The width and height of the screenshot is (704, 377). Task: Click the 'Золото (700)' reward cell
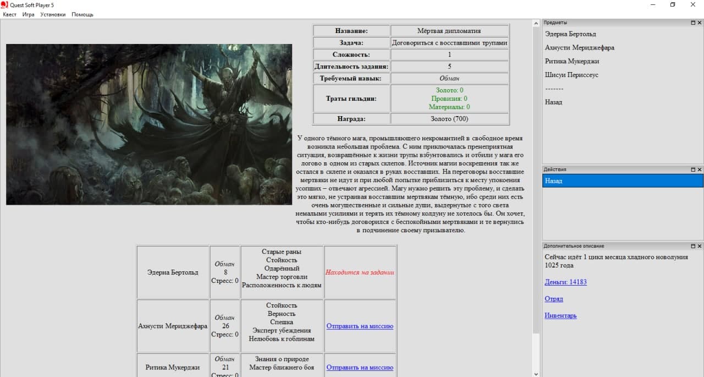(449, 118)
